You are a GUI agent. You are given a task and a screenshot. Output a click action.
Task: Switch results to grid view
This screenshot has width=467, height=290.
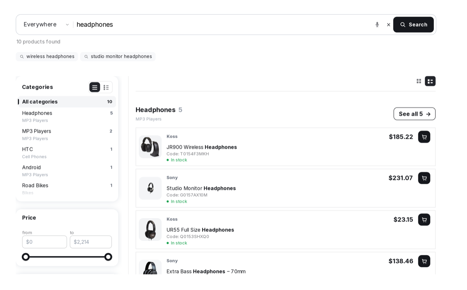point(419,81)
